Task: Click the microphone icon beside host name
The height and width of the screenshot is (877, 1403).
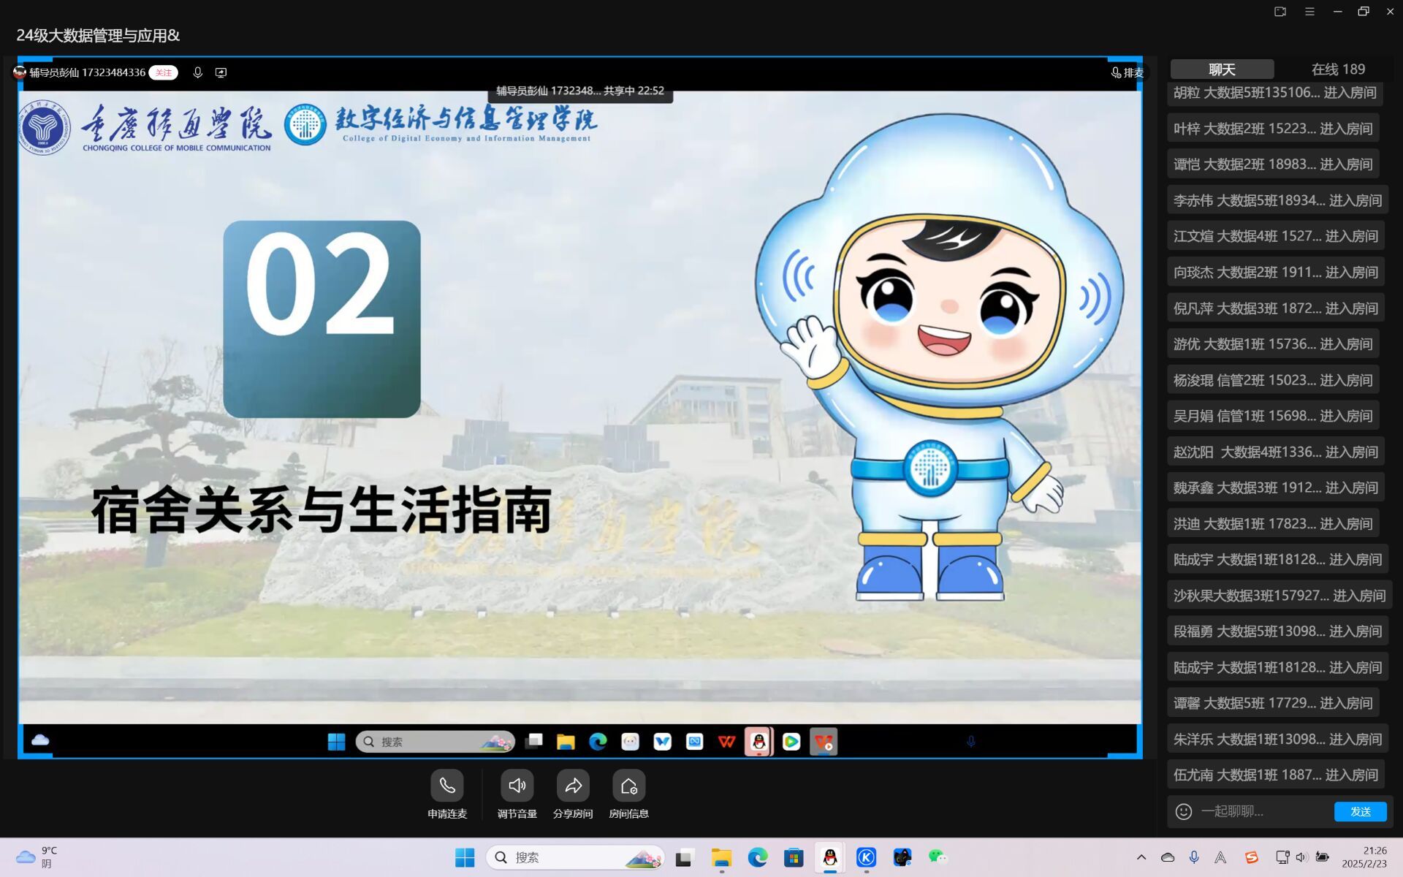Action: tap(197, 72)
